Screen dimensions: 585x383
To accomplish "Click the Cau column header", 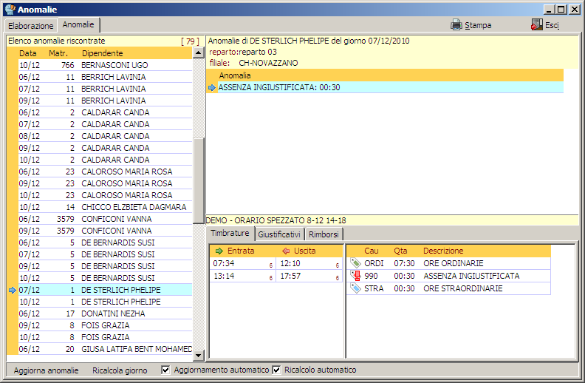I will [372, 251].
